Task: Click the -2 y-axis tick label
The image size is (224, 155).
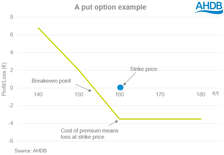Action: [x=11, y=106]
